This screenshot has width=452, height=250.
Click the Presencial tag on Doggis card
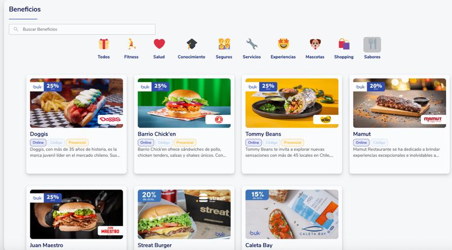point(77,142)
